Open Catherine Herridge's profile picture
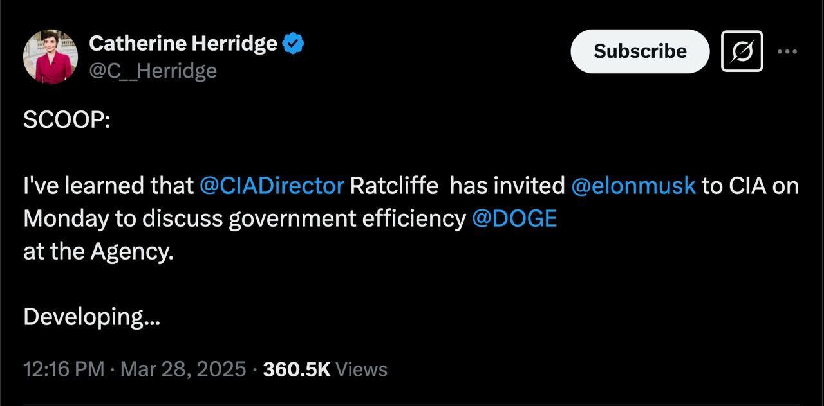 tap(50, 57)
